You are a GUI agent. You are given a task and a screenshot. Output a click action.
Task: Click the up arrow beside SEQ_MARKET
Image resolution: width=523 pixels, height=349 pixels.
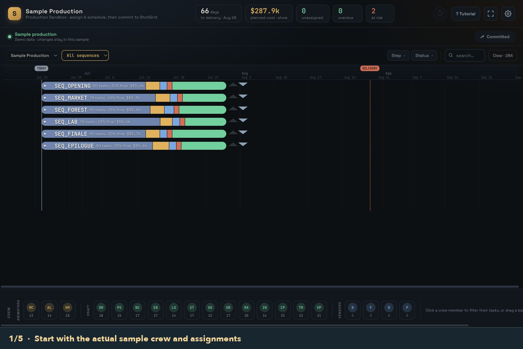click(233, 97)
